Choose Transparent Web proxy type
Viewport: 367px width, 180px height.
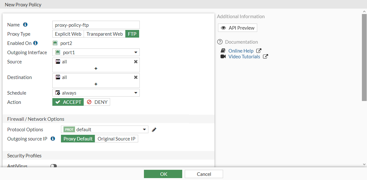[104, 34]
